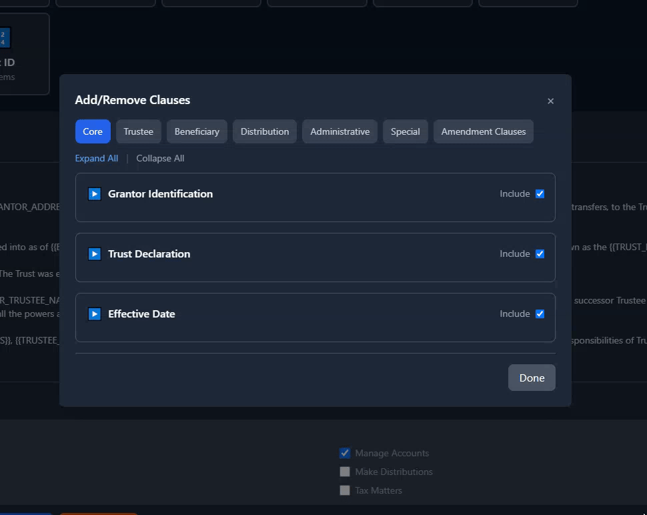Screen dimensions: 647x515
Task: Open the Amendment Clauses tab
Action: click(484, 131)
